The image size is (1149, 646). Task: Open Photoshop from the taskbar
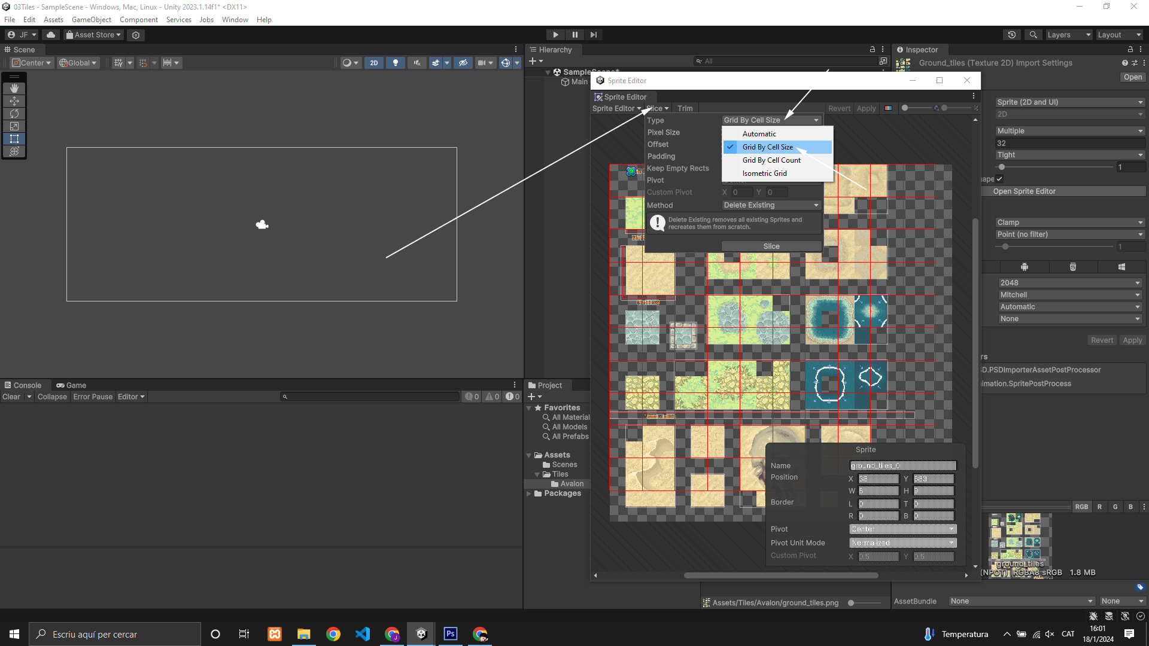451,633
